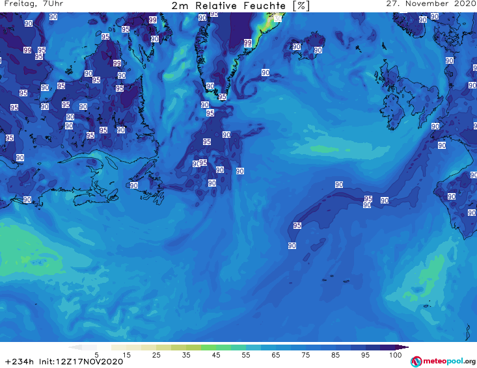Viewport: 477px width, 368px height.
Task: Click the colorbar tick label 100
Action: click(396, 355)
